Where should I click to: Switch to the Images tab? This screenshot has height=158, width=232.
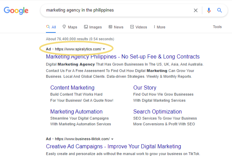pyautogui.click(x=93, y=27)
